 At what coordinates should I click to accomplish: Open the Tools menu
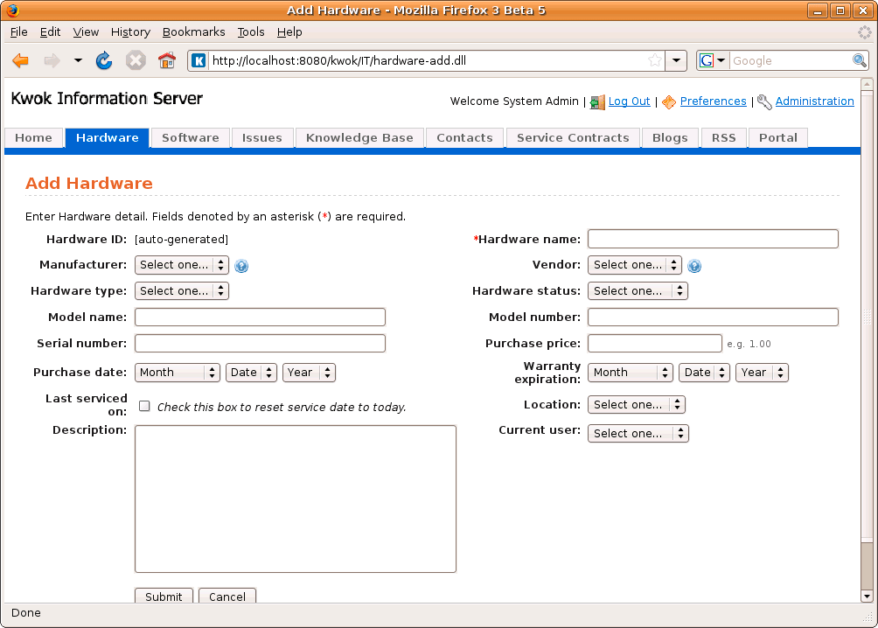click(x=251, y=32)
